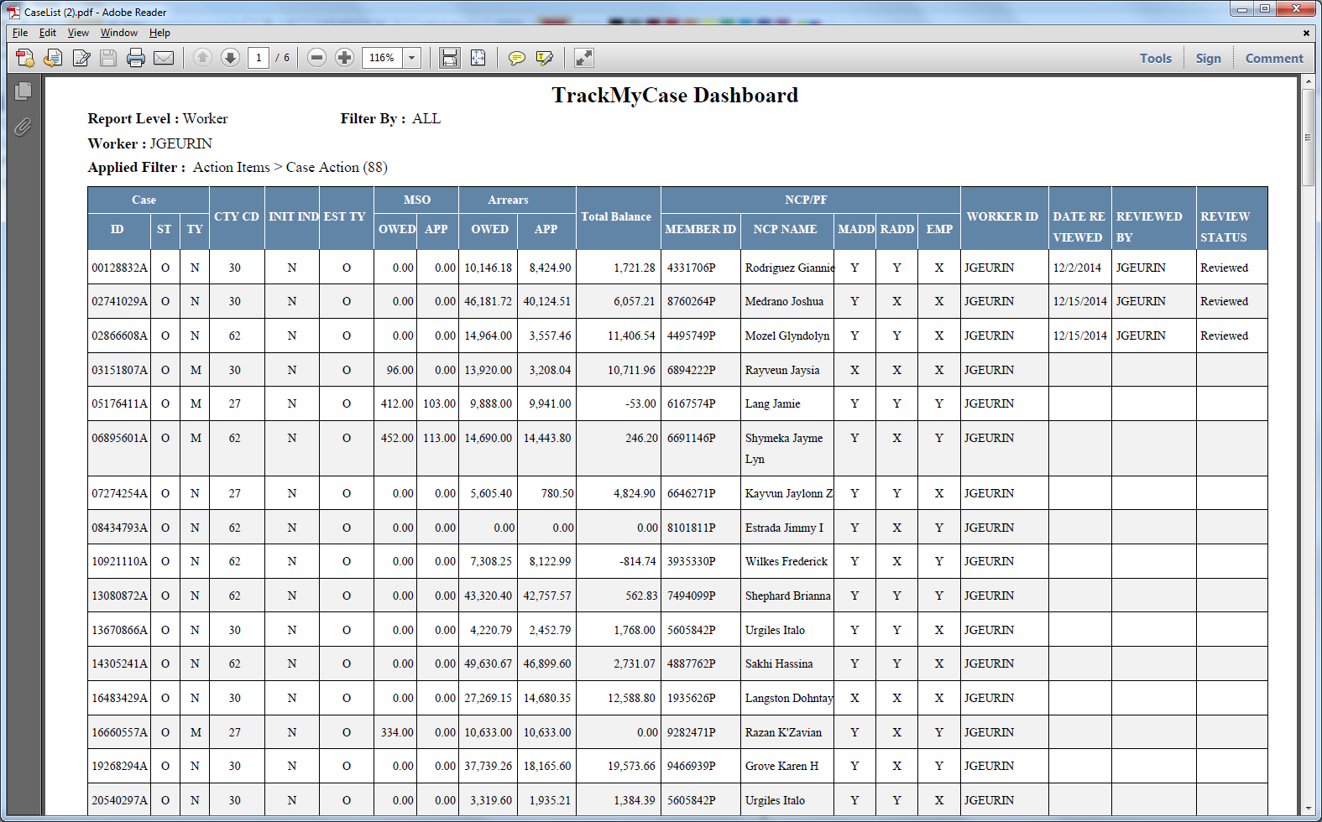The height and width of the screenshot is (822, 1322).
Task: Click the print file icon
Action: pyautogui.click(x=136, y=58)
